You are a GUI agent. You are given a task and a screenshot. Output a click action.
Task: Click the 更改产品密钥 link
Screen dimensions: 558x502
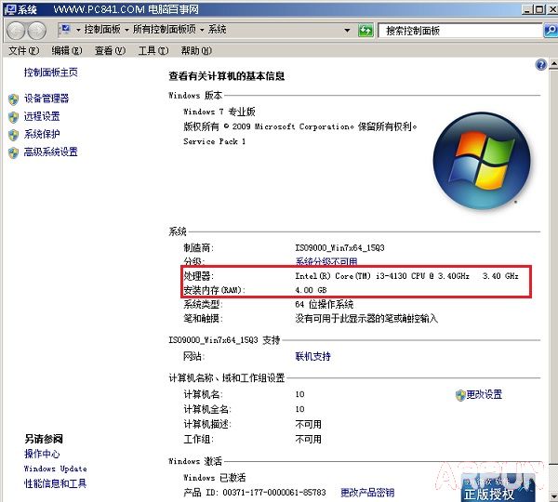coord(367,493)
